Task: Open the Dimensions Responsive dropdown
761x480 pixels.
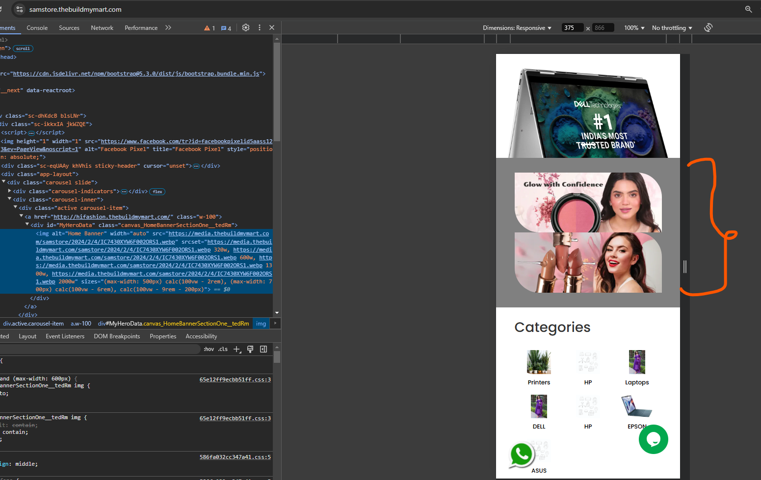Action: pos(517,28)
